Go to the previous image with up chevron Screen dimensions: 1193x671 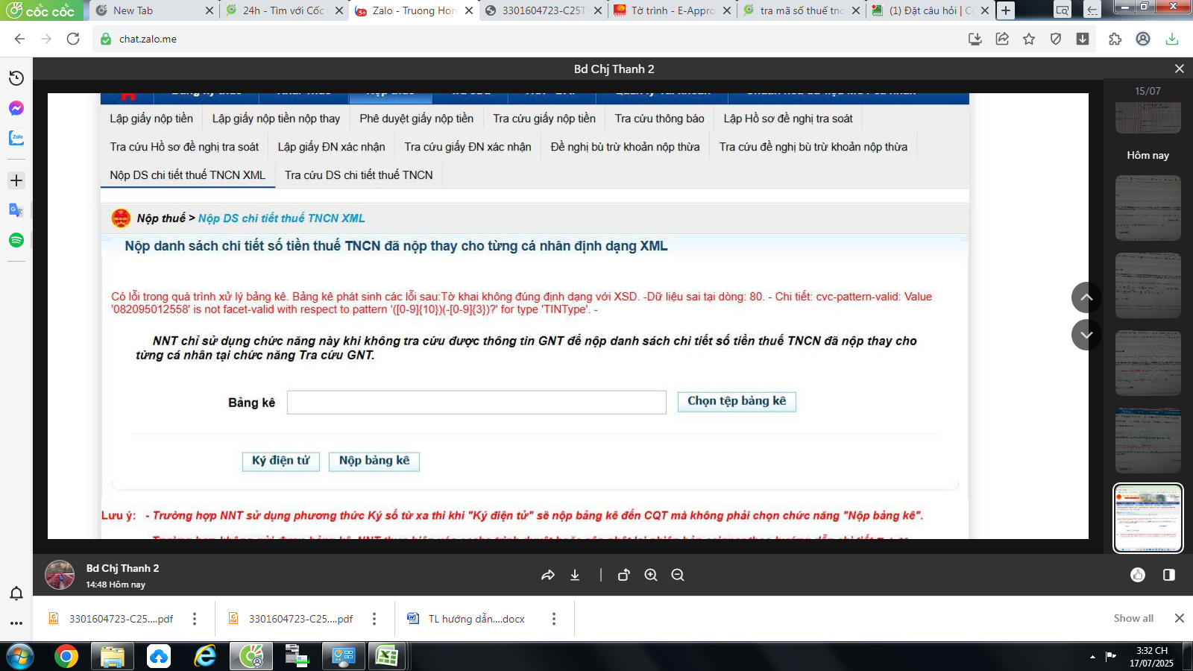1086,297
